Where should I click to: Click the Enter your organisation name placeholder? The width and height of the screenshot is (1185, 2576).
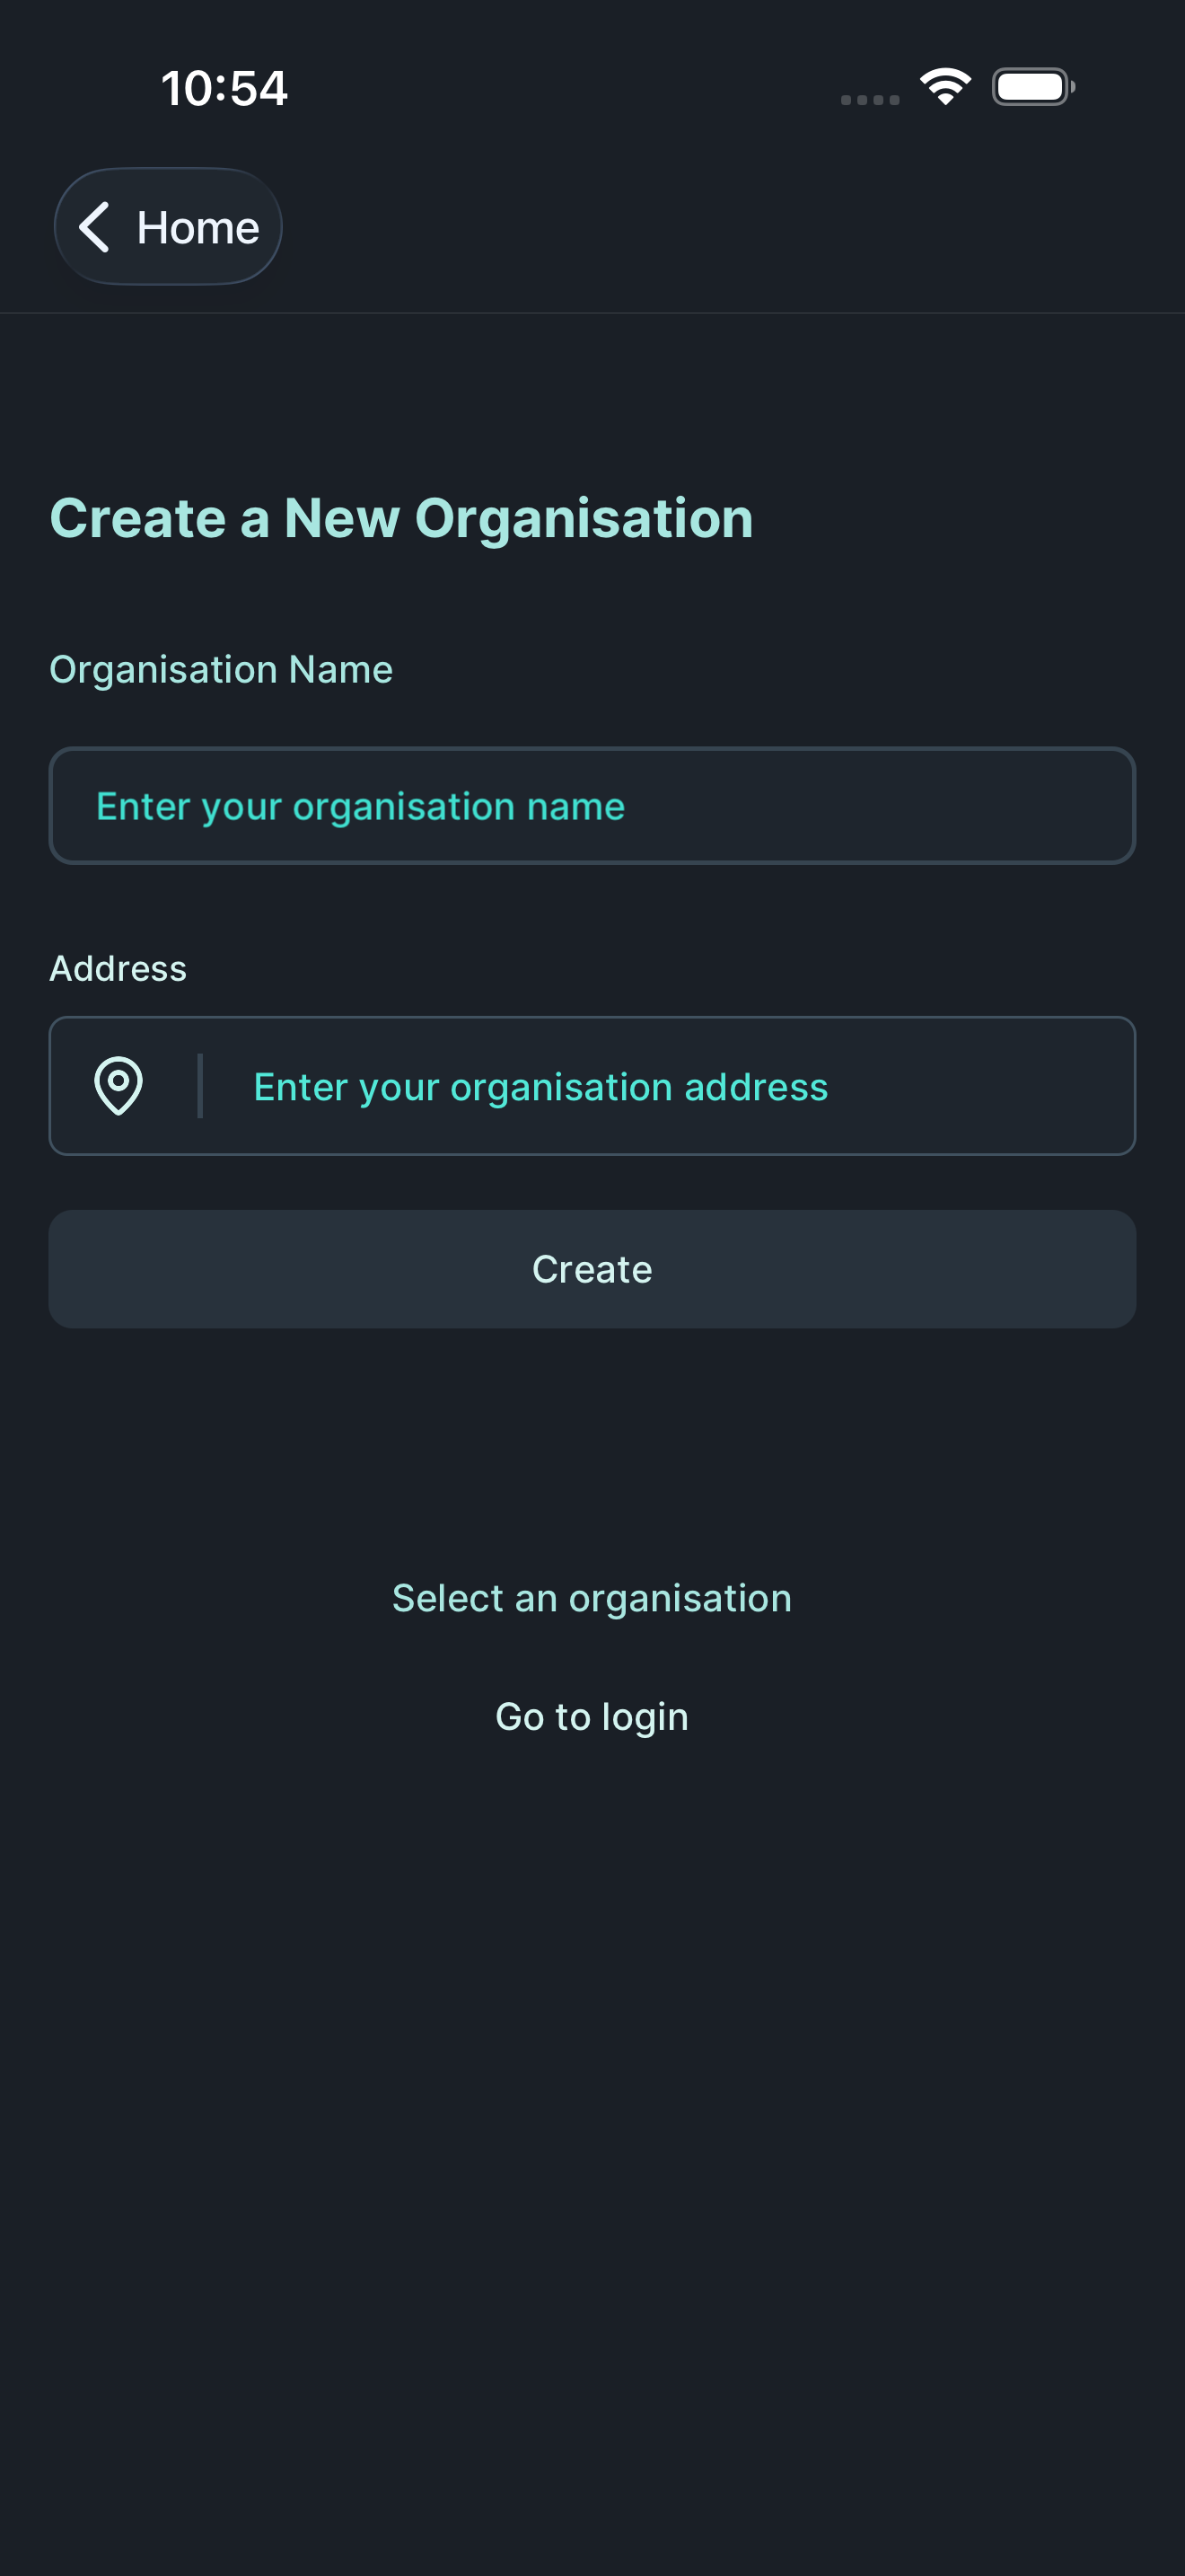pos(360,805)
